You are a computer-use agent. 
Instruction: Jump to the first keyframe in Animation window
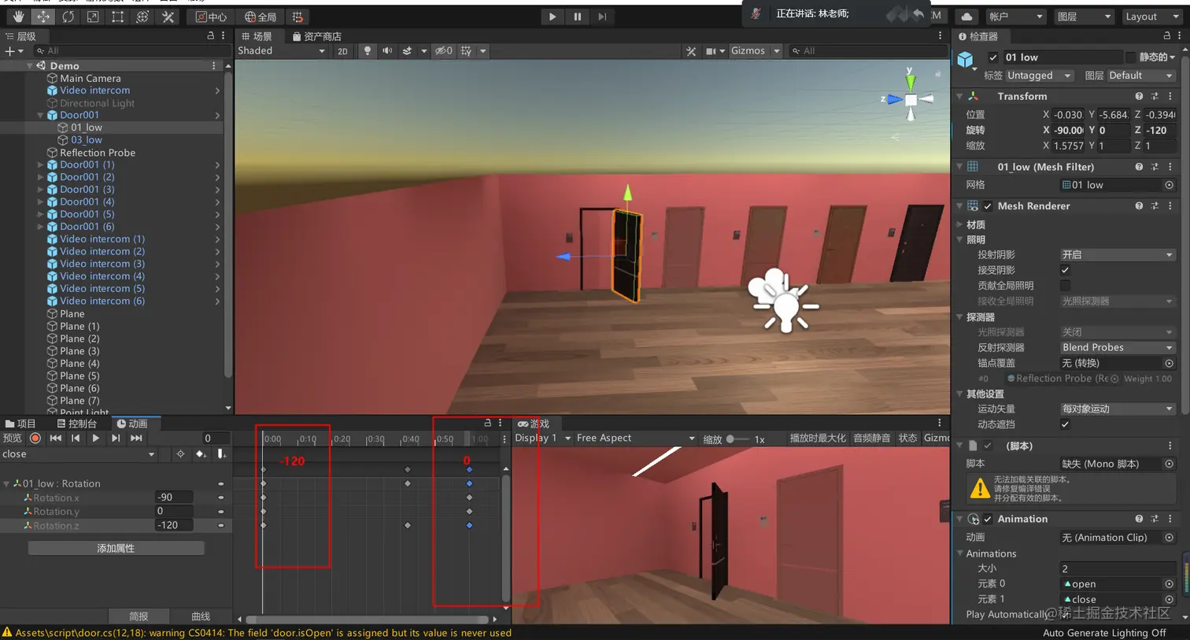[55, 438]
